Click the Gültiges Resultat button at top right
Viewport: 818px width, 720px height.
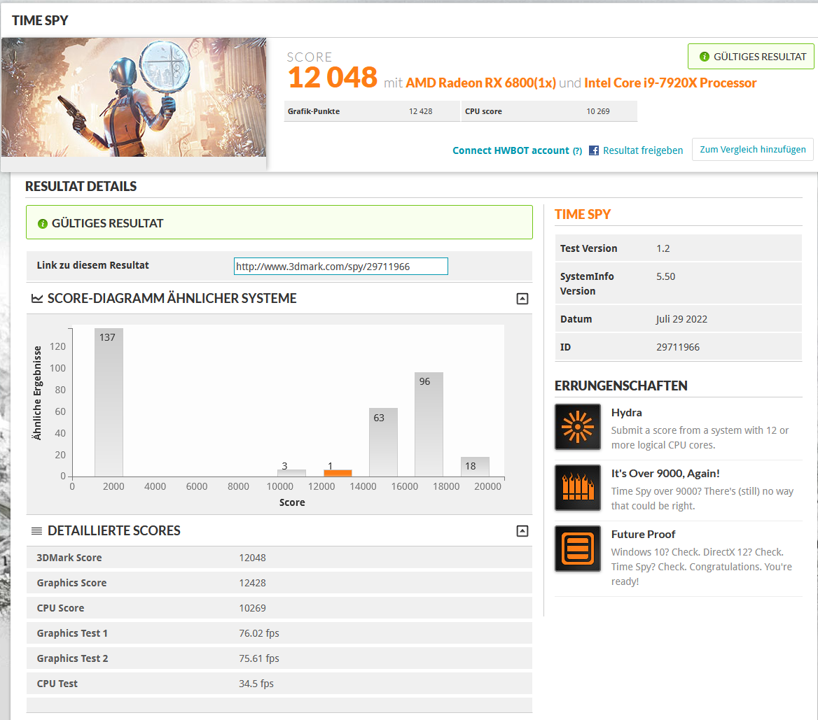[751, 56]
